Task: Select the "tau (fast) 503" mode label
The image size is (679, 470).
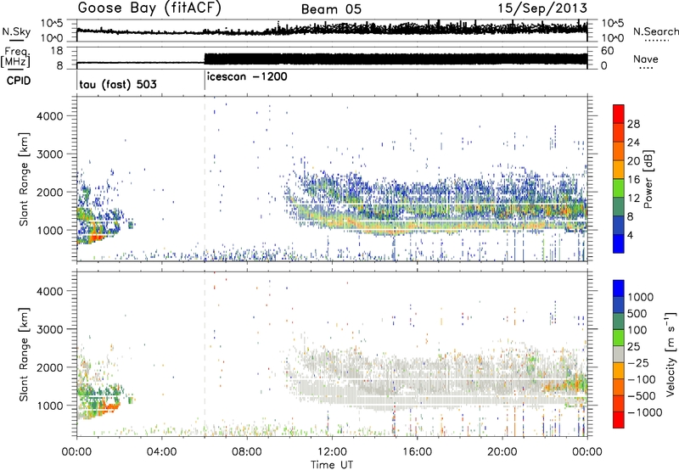Action: click(x=118, y=84)
